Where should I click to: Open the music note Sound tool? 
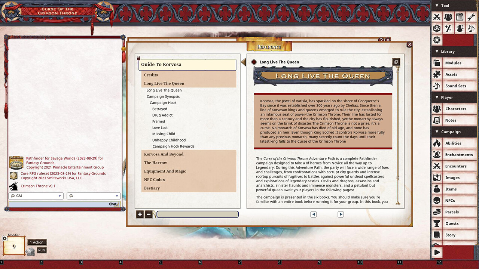pos(471,28)
